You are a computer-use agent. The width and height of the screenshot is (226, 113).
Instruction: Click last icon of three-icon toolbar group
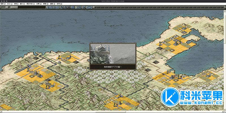click(x=69, y=8)
